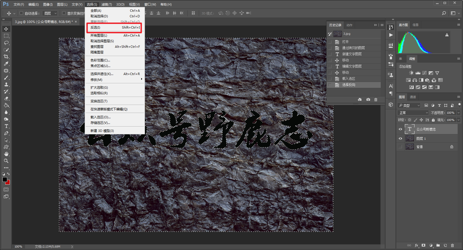The height and width of the screenshot is (250, 463).
Task: Add Brightness/Contrast adjustment icon
Action: click(411, 73)
